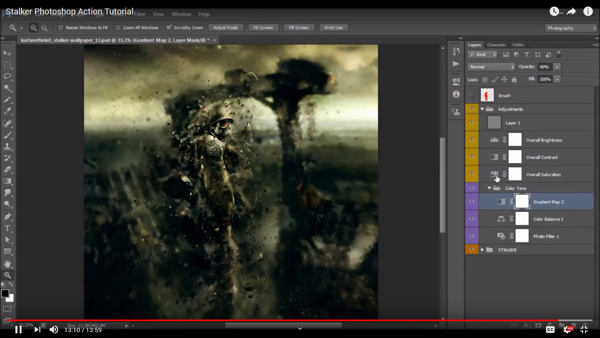Collapse the Adjustments layer group
The image size is (600, 338).
[x=482, y=109]
